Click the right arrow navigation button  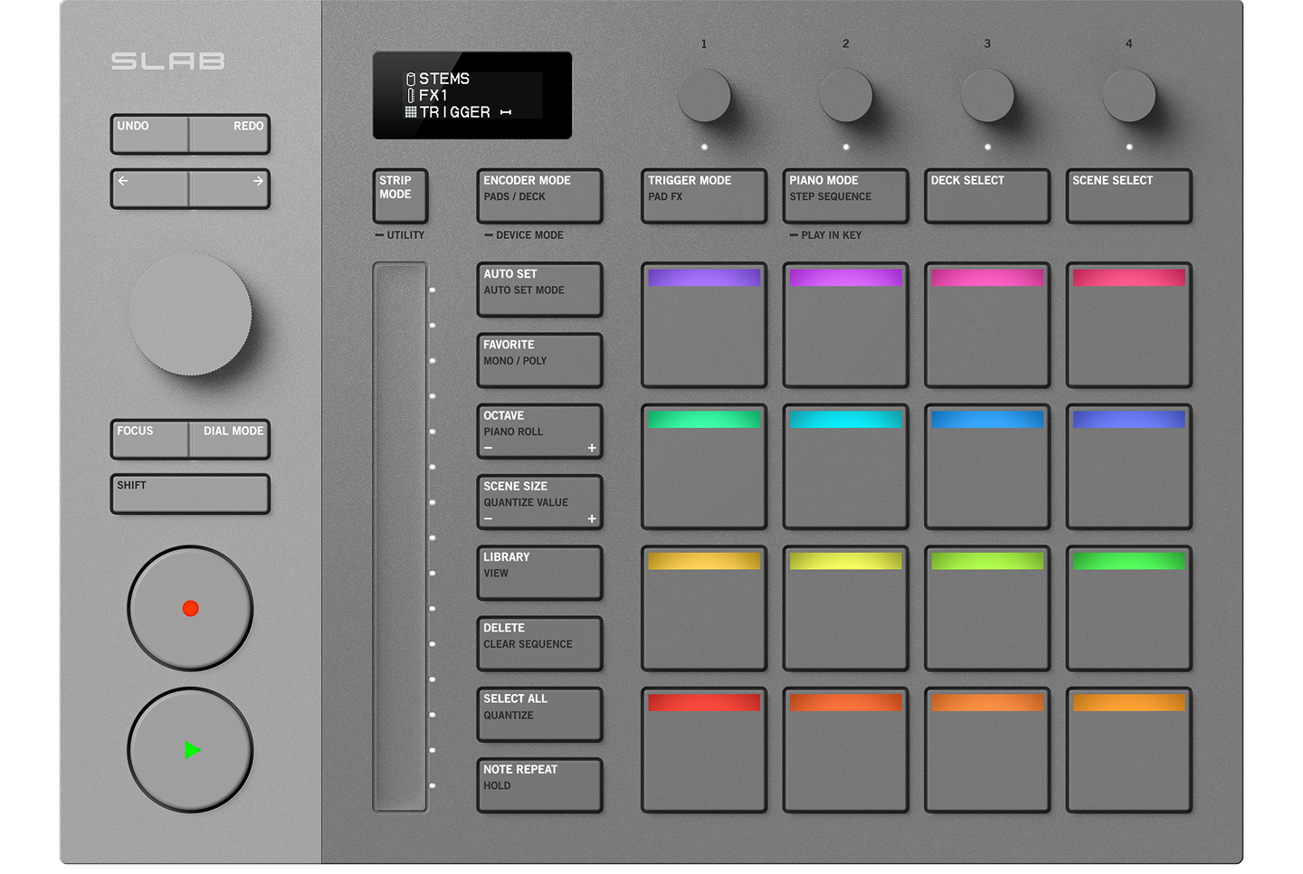pyautogui.click(x=230, y=189)
